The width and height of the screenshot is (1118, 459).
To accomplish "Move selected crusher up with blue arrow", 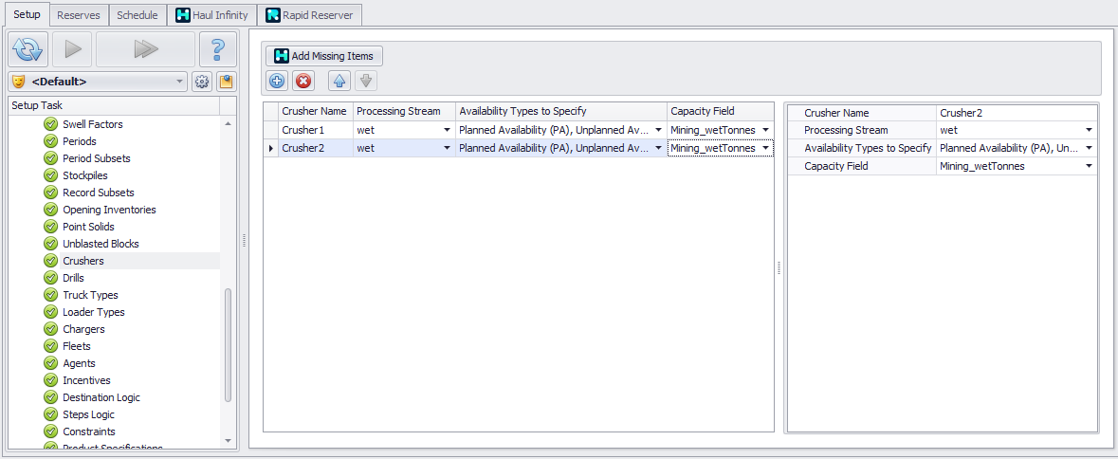I will [x=339, y=82].
